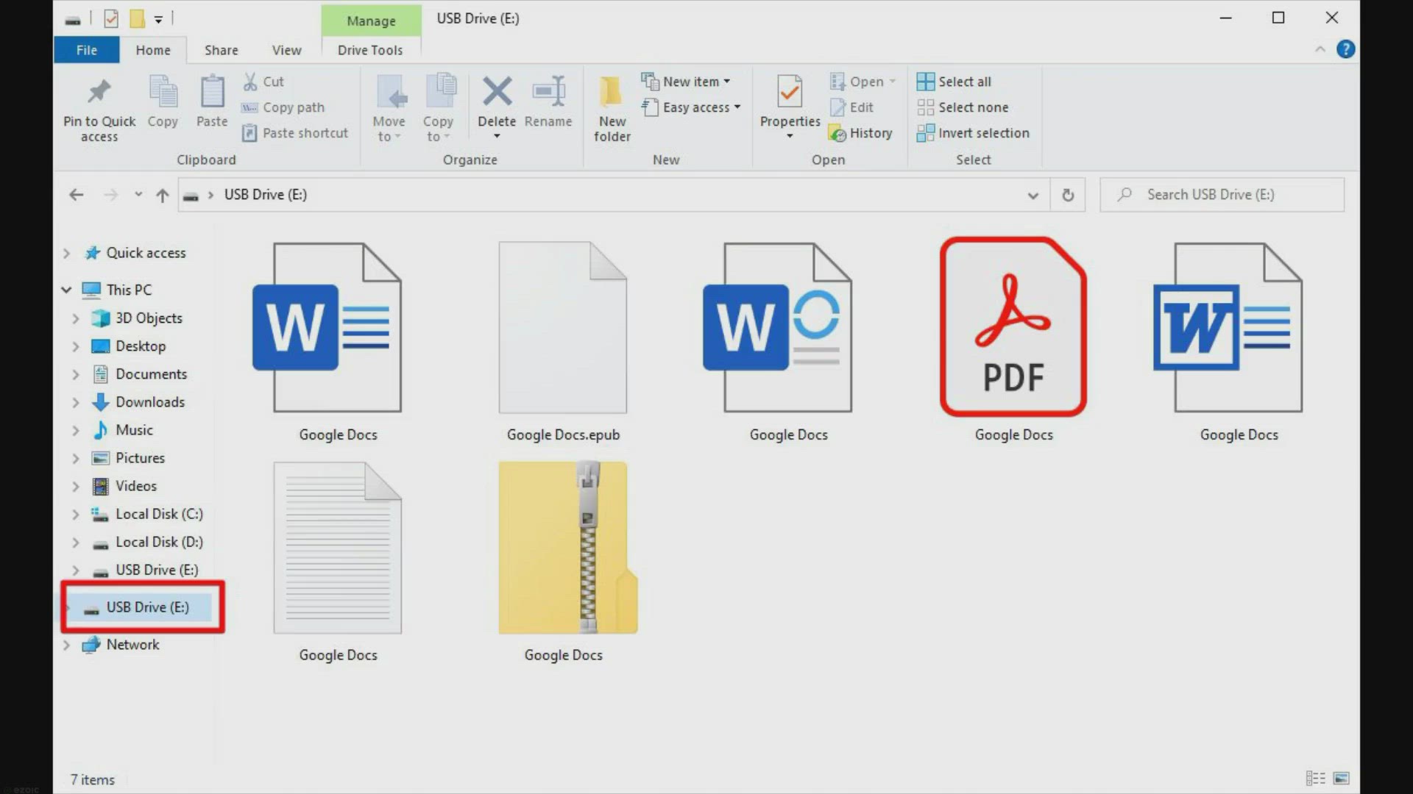Click the New folder icon in title bar
1413x794 pixels.
137,18
